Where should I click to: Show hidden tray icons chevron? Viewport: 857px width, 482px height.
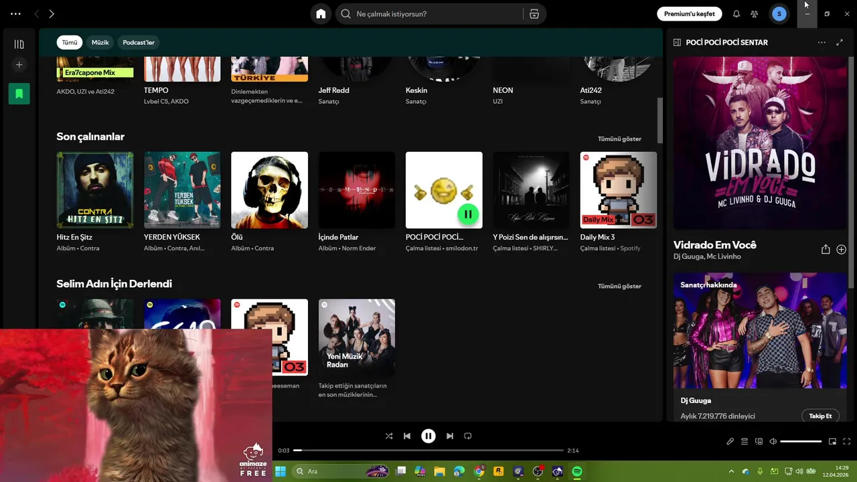point(731,471)
